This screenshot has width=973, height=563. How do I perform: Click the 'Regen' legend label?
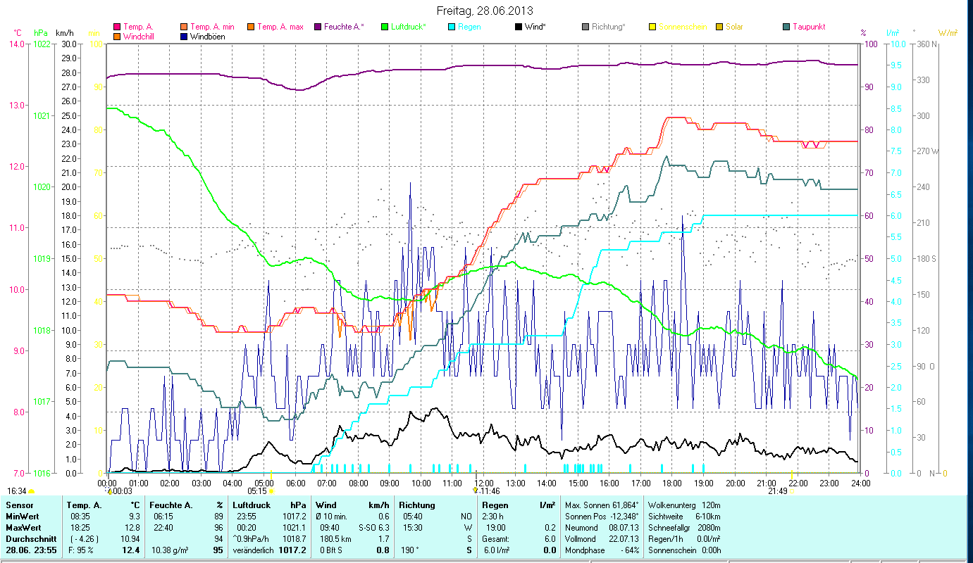coord(469,27)
